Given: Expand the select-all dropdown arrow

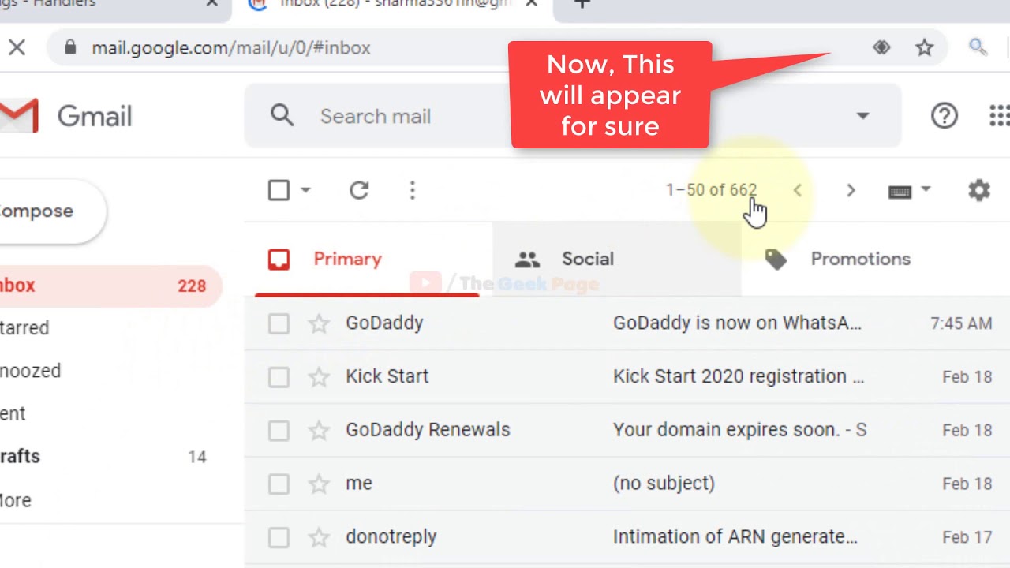Looking at the screenshot, I should (x=305, y=190).
